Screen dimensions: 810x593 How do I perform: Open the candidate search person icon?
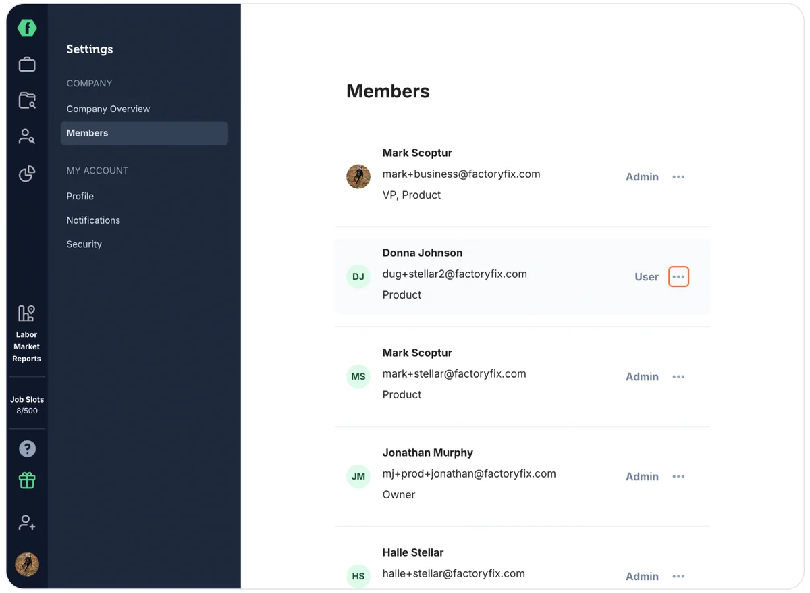pyautogui.click(x=27, y=137)
